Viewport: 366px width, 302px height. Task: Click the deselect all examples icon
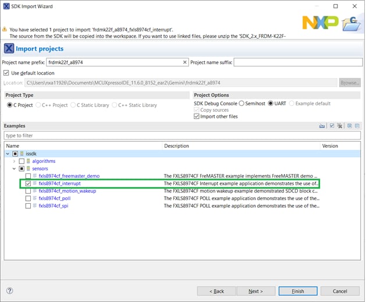[x=339, y=126]
